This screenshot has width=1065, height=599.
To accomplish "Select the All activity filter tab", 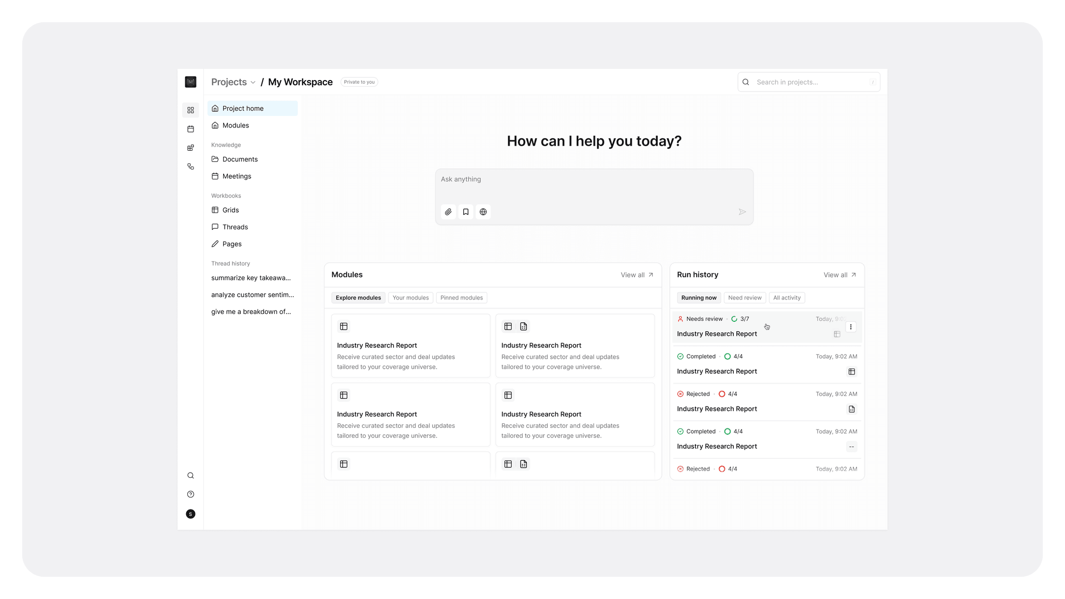I will coord(786,298).
